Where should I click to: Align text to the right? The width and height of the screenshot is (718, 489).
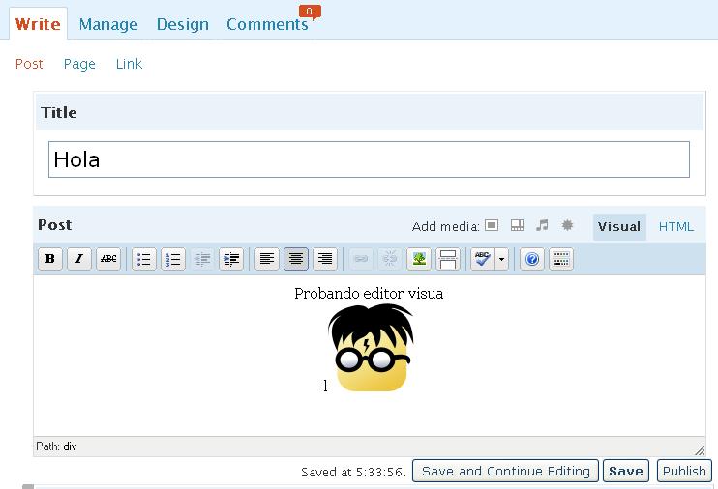click(x=325, y=259)
